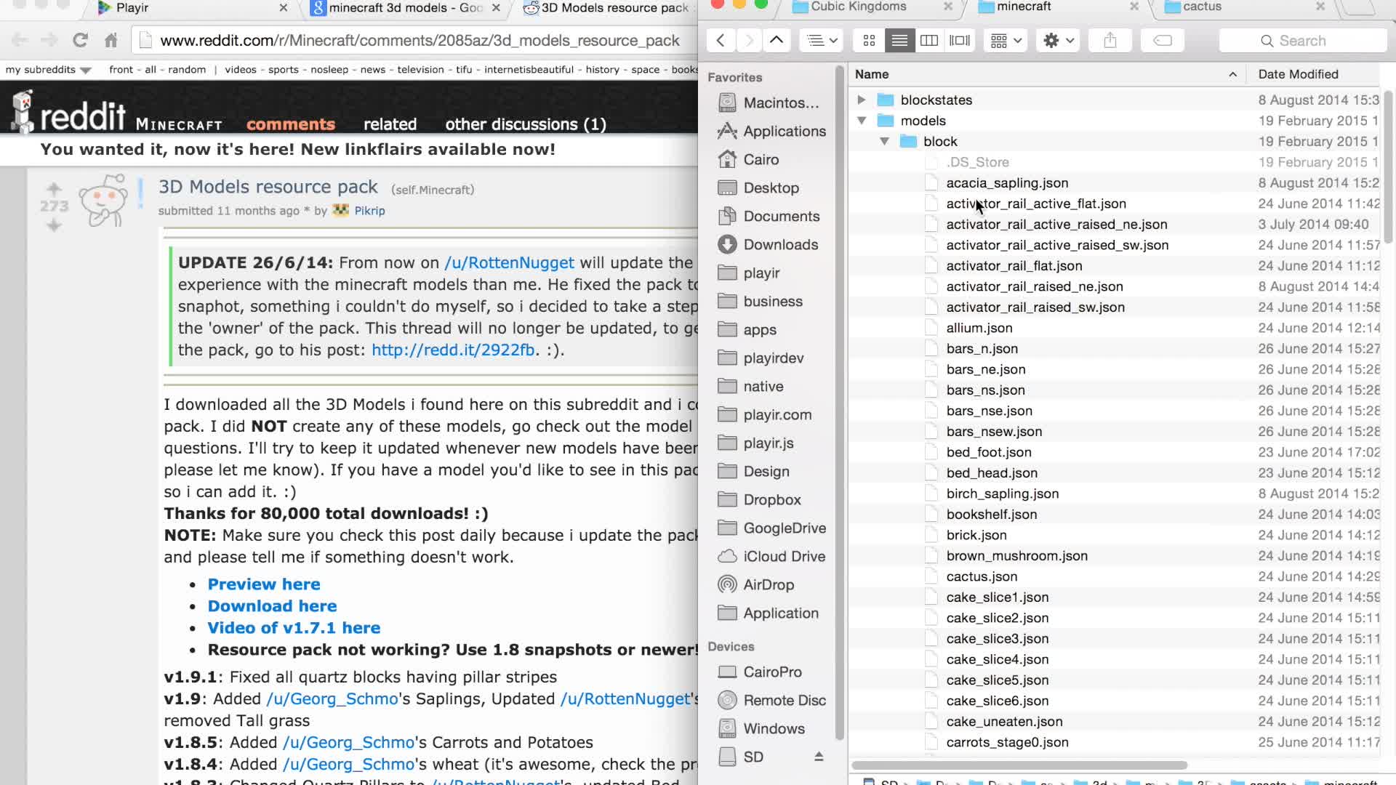1396x785 pixels.
Task: Open the Finder action gear dropdown
Action: (1058, 41)
